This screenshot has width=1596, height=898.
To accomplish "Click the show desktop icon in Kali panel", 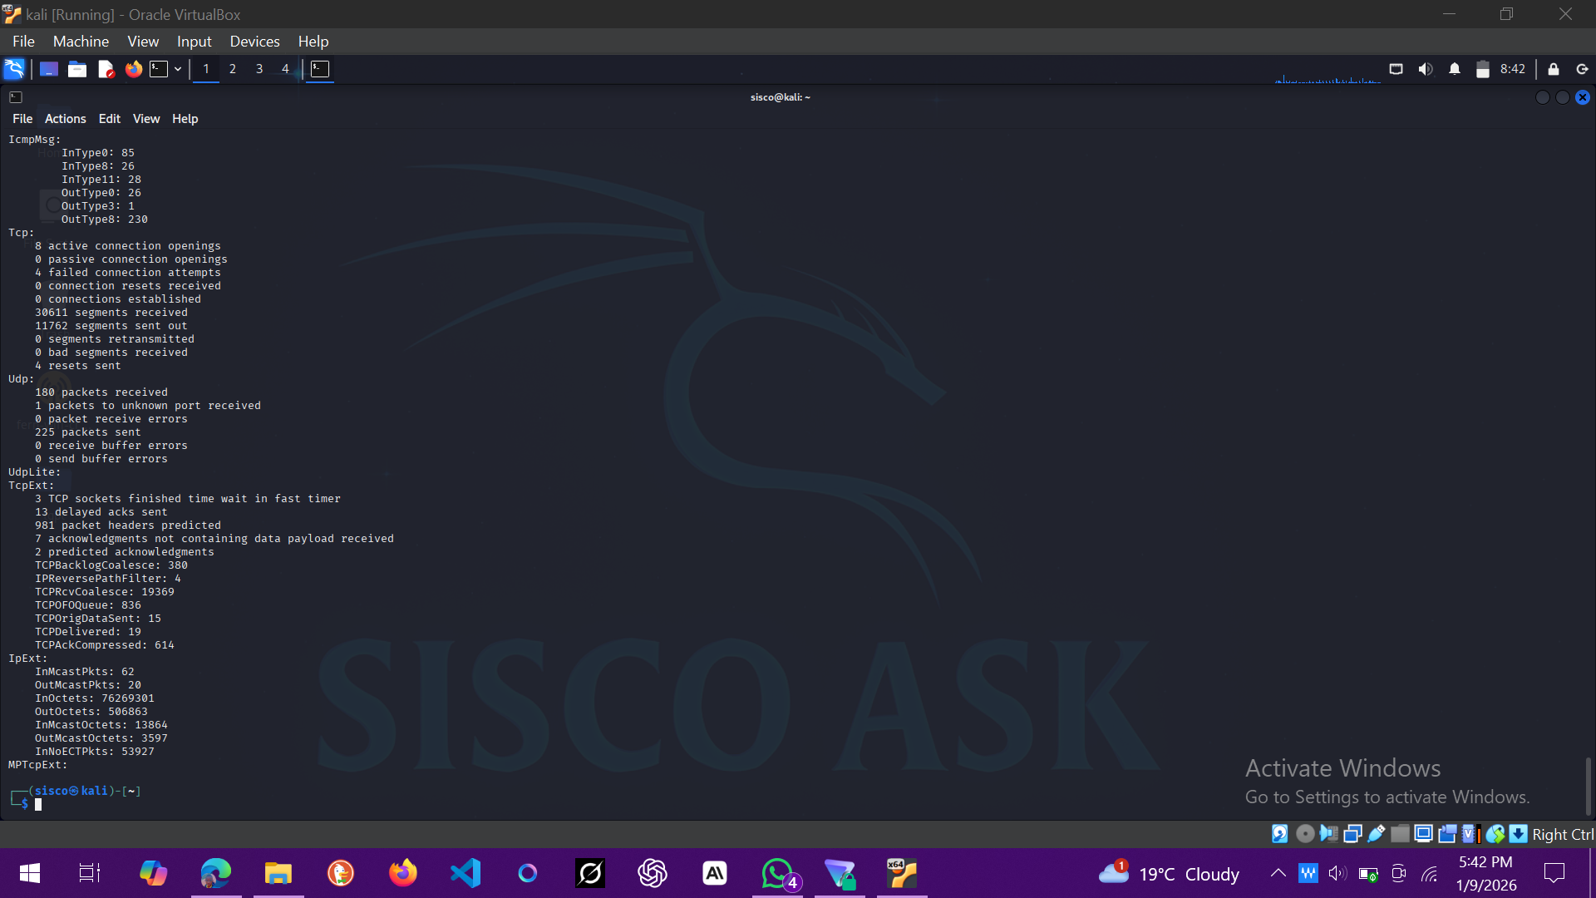I will [x=49, y=69].
